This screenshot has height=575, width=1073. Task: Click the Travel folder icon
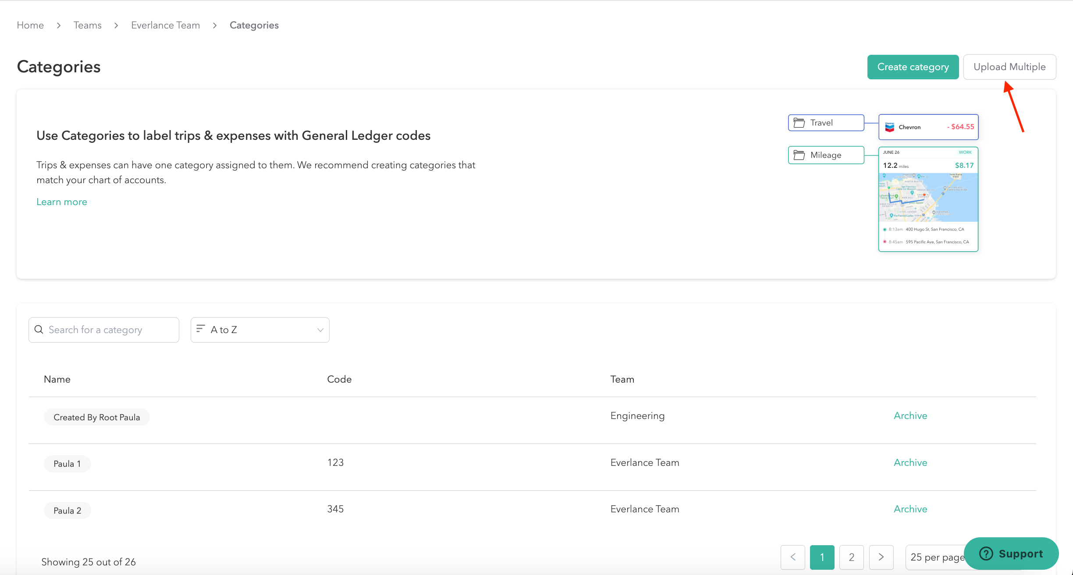799,123
